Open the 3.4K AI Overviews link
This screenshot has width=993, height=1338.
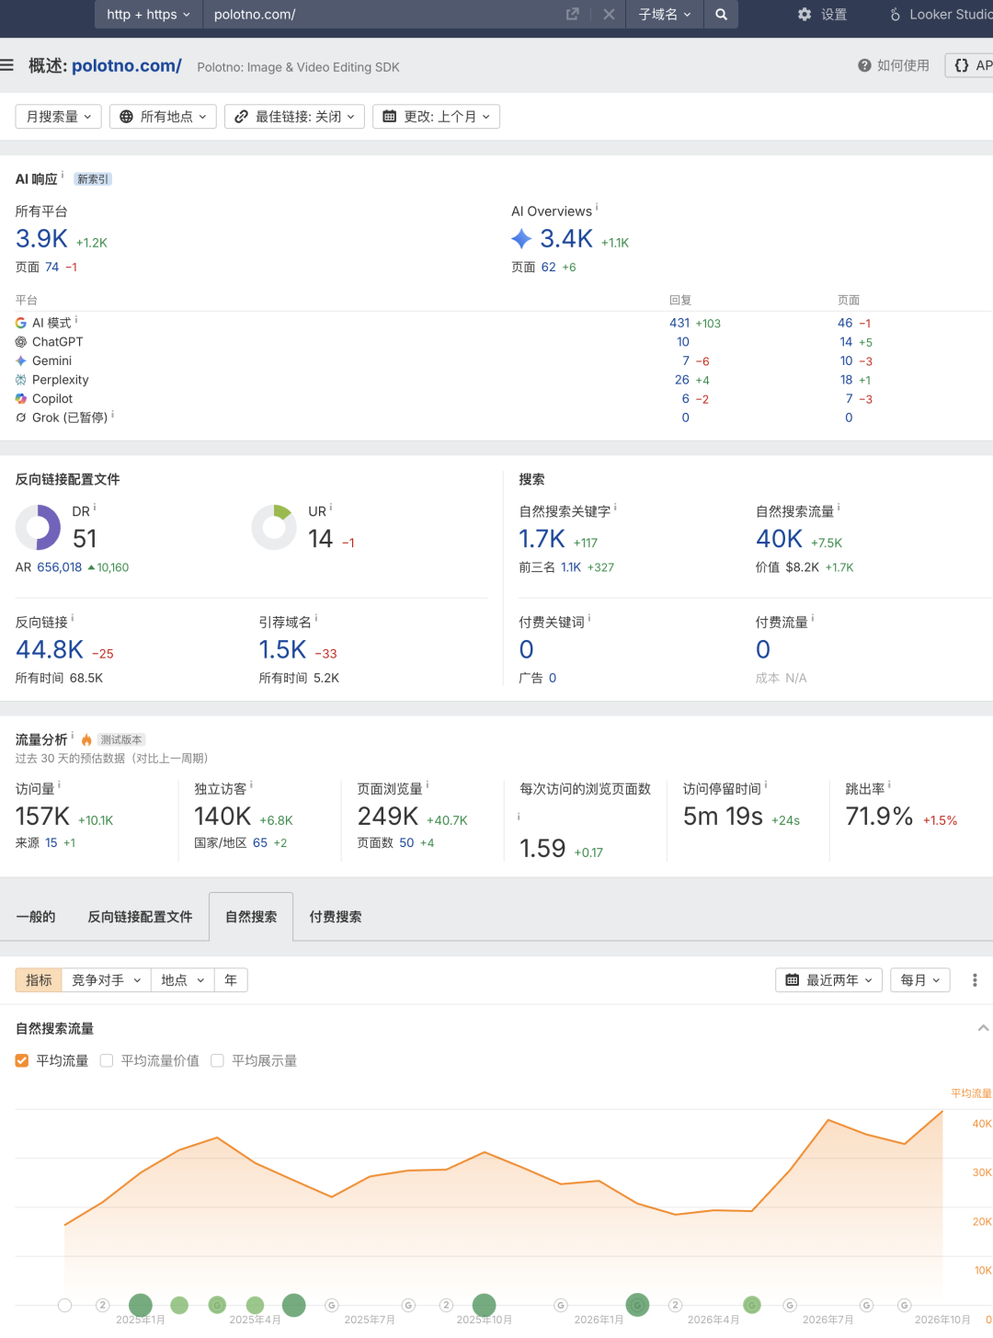pyautogui.click(x=566, y=239)
